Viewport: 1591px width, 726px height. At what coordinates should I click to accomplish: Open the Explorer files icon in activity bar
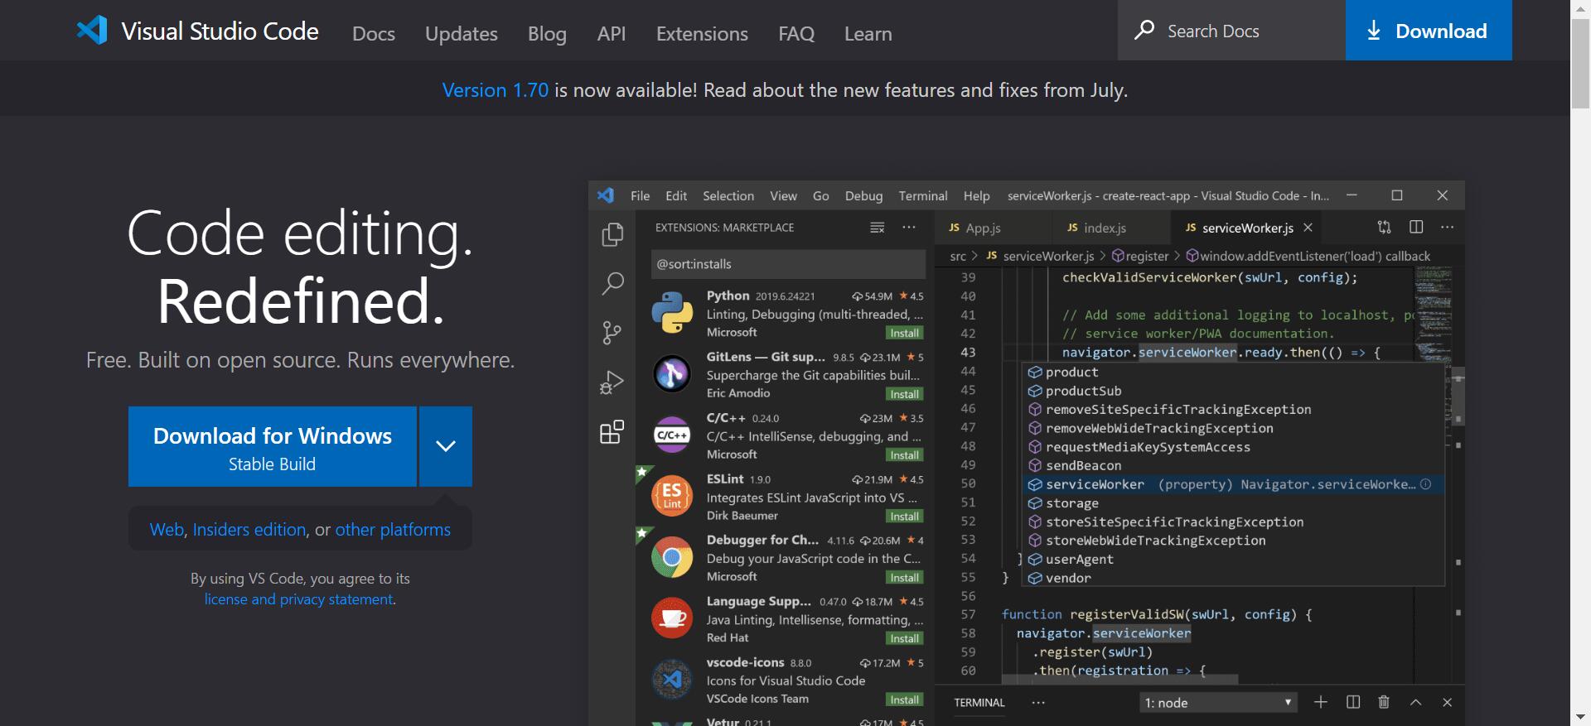[x=612, y=235]
